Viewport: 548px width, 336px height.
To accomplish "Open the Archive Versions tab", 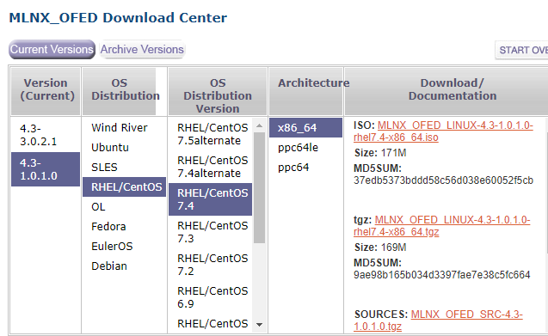I will click(142, 49).
